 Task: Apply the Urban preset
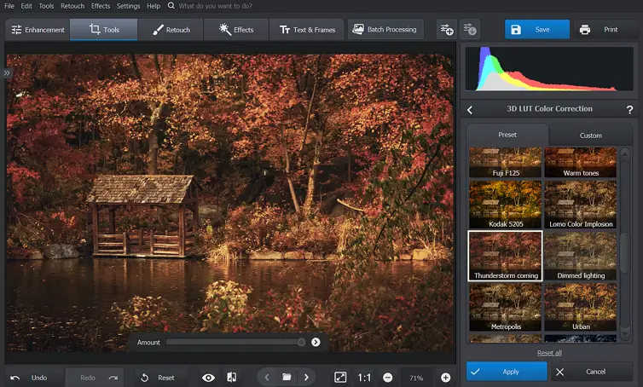(580, 307)
